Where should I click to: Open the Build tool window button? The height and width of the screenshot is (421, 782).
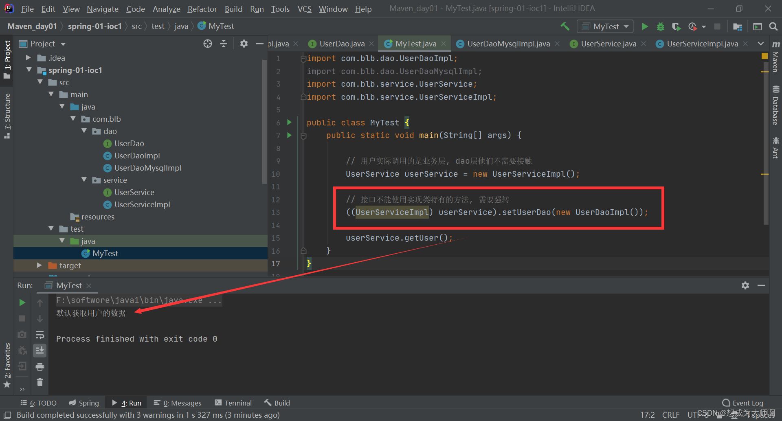pyautogui.click(x=277, y=403)
